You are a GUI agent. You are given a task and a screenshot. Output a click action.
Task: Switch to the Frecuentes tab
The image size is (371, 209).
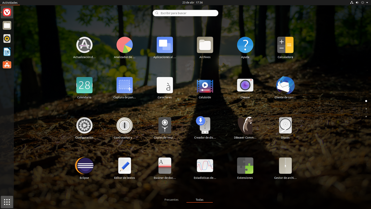(x=171, y=200)
